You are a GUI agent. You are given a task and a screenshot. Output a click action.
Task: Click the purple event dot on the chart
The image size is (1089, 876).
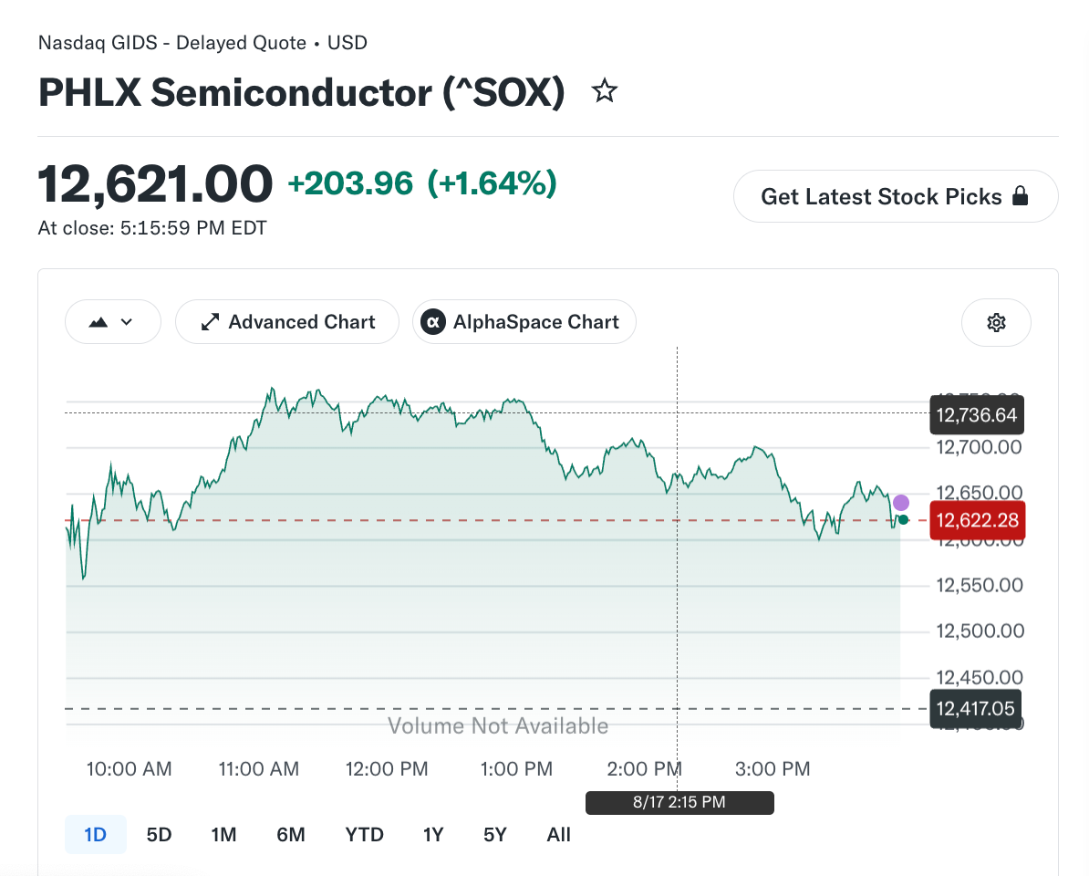point(901,502)
